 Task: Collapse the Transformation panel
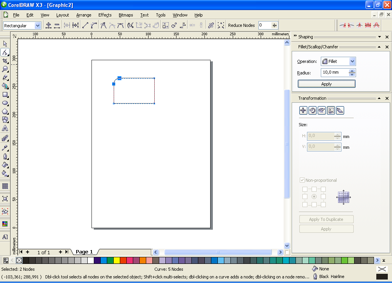click(x=379, y=99)
